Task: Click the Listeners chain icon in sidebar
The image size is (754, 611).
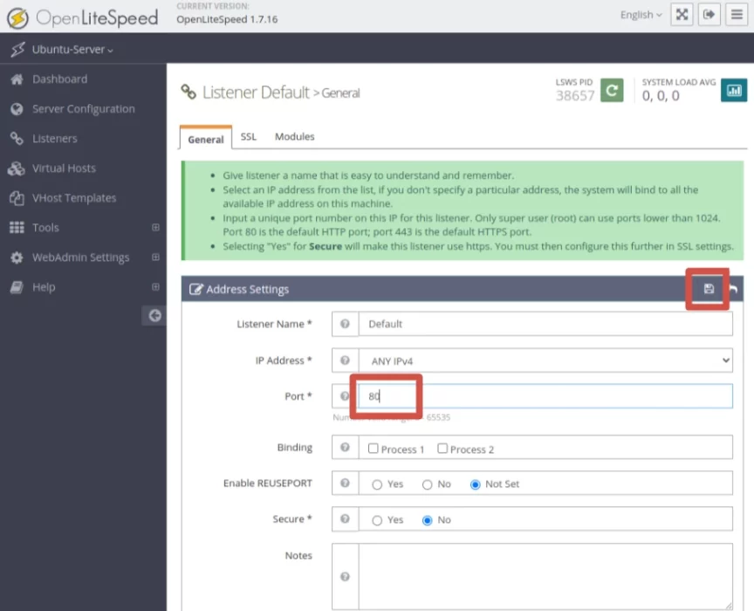Action: [17, 139]
